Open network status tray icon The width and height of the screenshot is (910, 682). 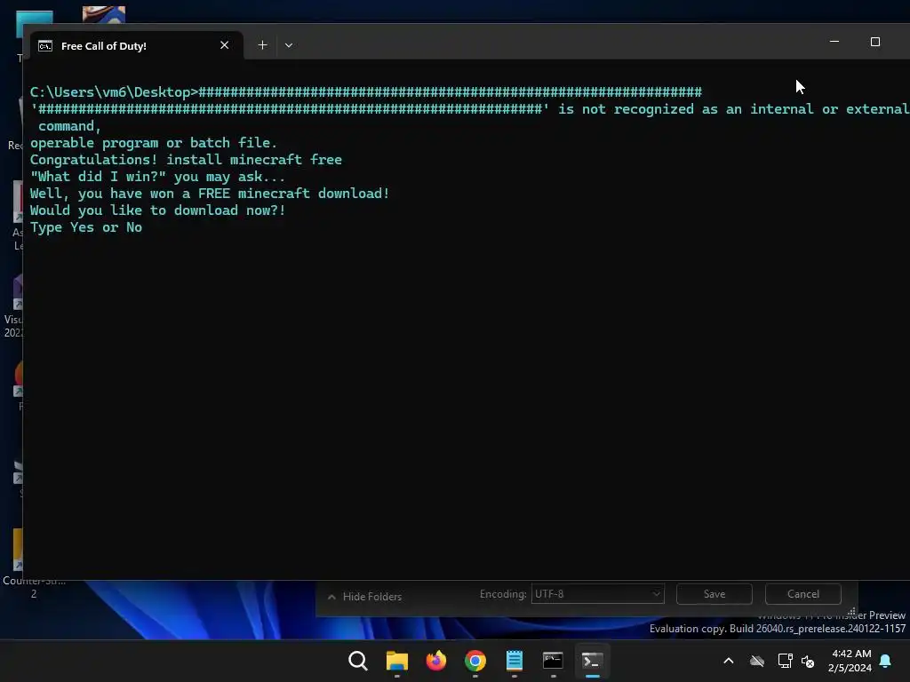coord(785,661)
